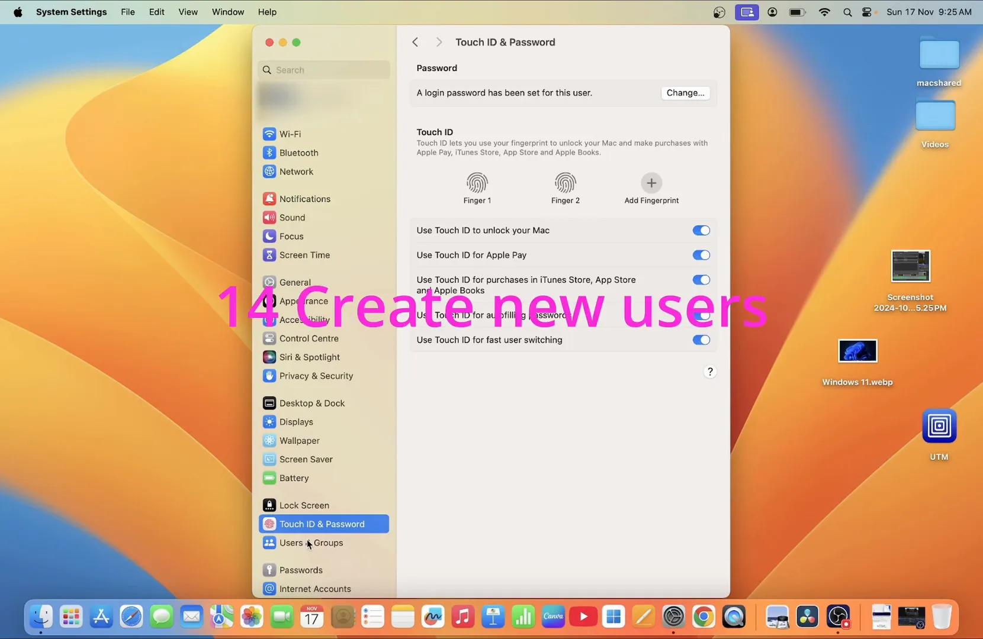The height and width of the screenshot is (639, 983).
Task: Open Calendar from the Dock
Action: pos(312,617)
